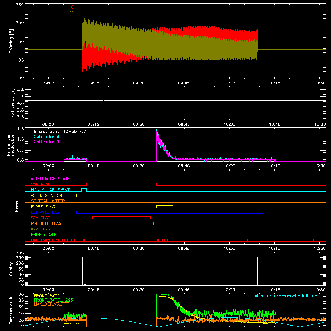Click 09:45 under the modulation plot
The width and height of the screenshot is (331, 331).
(184, 166)
